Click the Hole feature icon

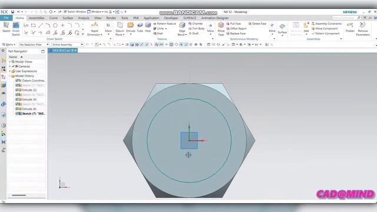tap(148, 25)
